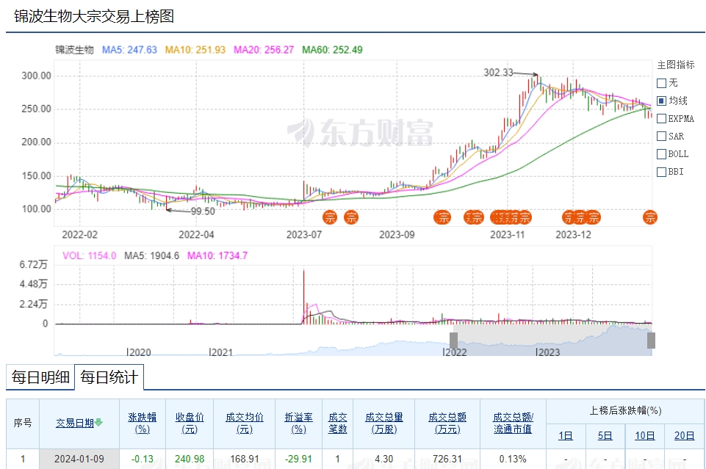706x469 pixels.
Task: Click the green sort arrow beside 交易日期
Action: (98, 423)
